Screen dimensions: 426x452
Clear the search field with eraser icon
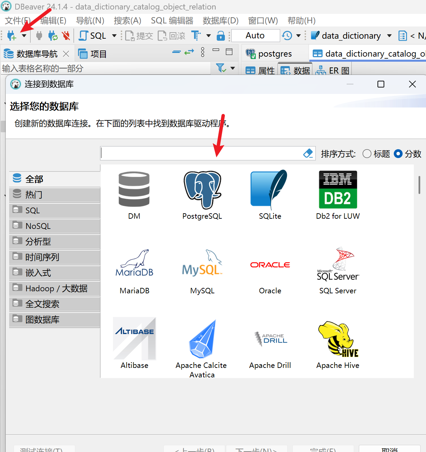(308, 153)
